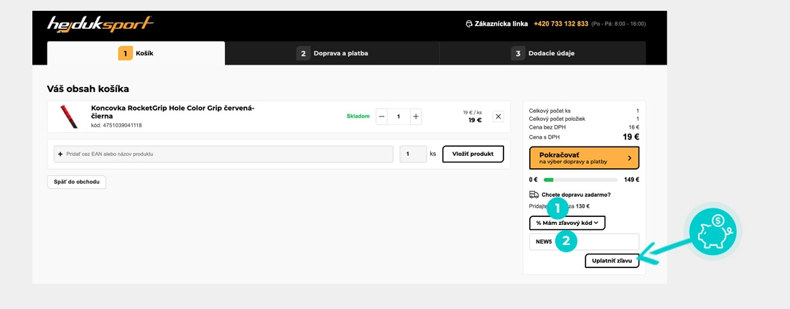Remove product with the X icon
The width and height of the screenshot is (790, 309).
click(498, 116)
